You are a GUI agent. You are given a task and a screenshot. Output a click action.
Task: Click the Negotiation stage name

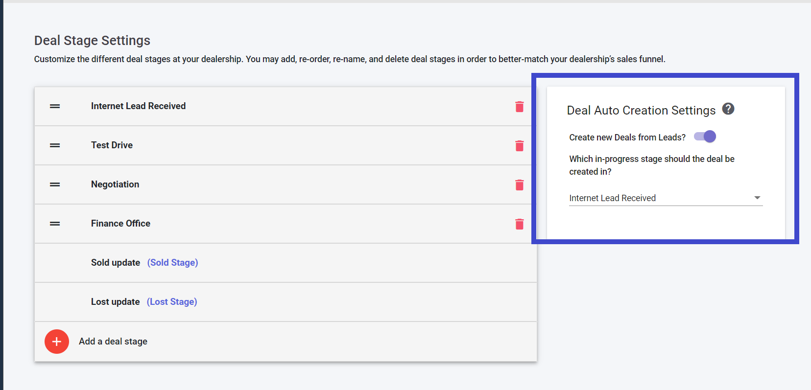(x=115, y=184)
